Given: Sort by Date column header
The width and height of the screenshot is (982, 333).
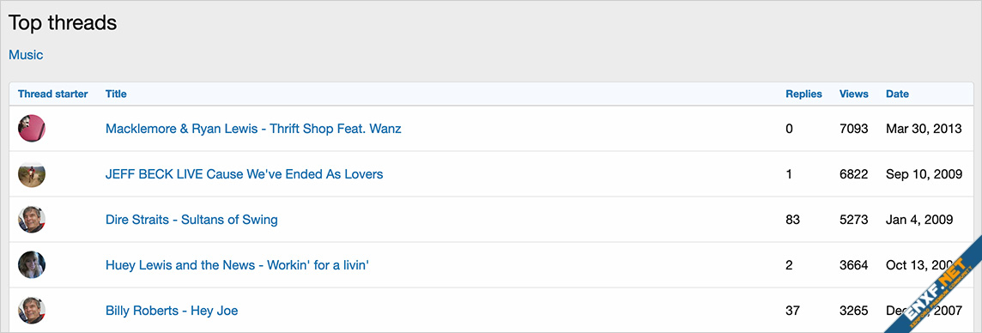Looking at the screenshot, I should 898,94.
